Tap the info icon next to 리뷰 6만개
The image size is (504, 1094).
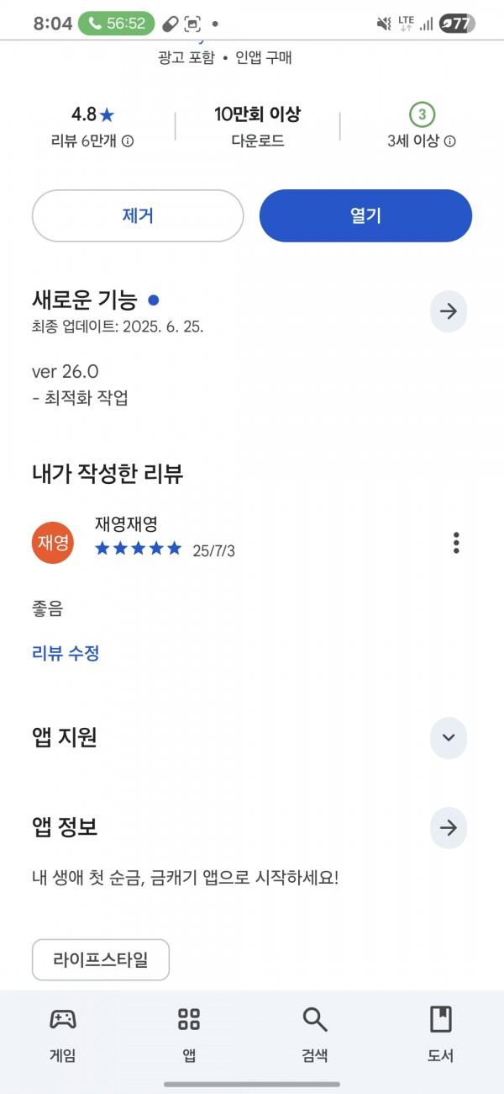(128, 141)
